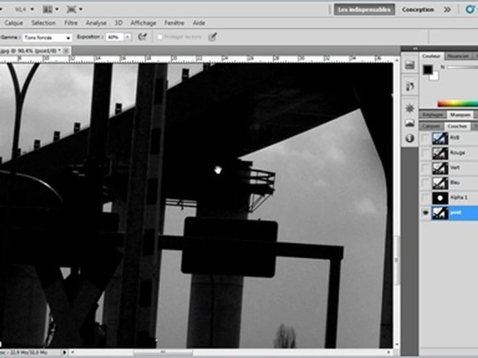
Task: Show the Alpha 1 channel visibility box
Action: point(425,198)
